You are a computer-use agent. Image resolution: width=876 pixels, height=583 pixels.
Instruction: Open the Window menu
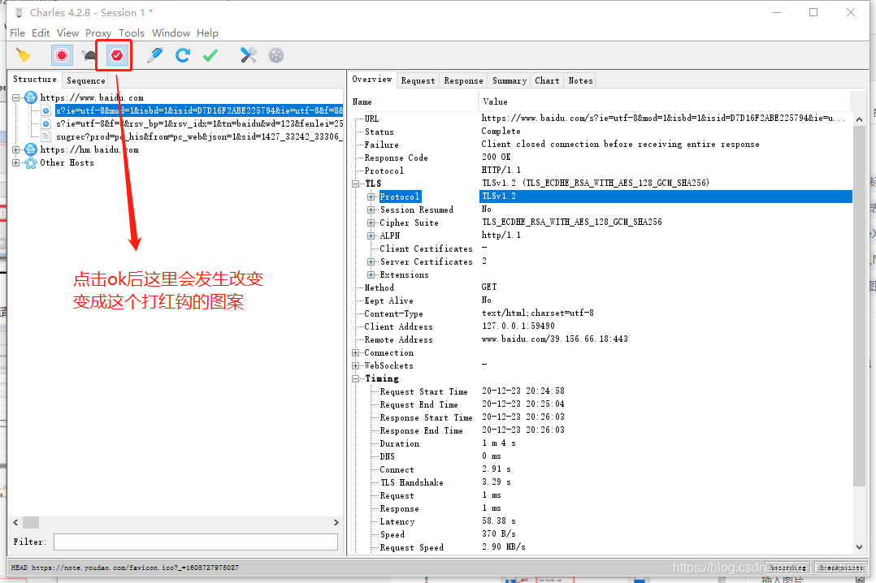pyautogui.click(x=171, y=33)
